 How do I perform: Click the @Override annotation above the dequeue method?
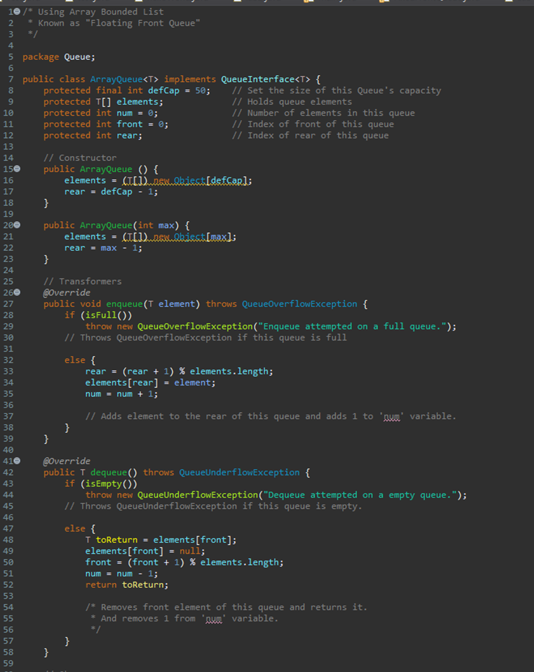pos(66,461)
